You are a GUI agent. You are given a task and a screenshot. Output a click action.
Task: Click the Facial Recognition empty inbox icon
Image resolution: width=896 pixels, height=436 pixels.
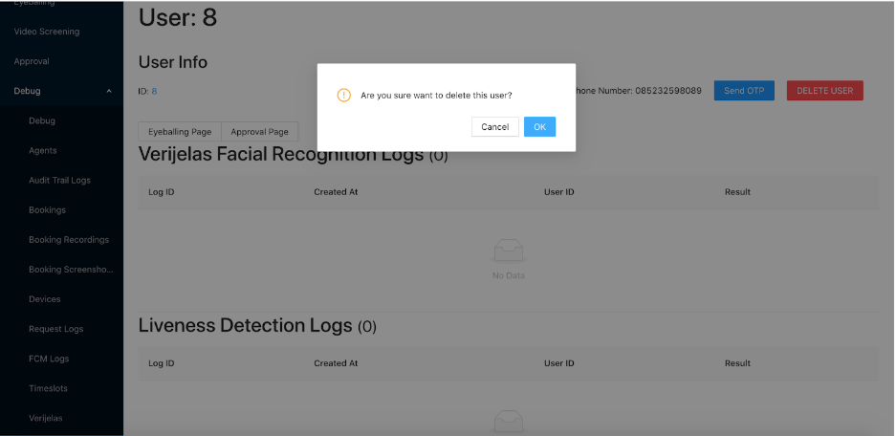pos(508,251)
